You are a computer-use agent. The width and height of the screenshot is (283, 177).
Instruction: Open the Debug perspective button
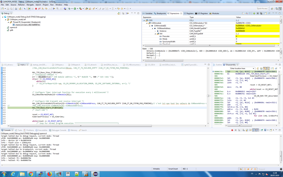point(280,9)
